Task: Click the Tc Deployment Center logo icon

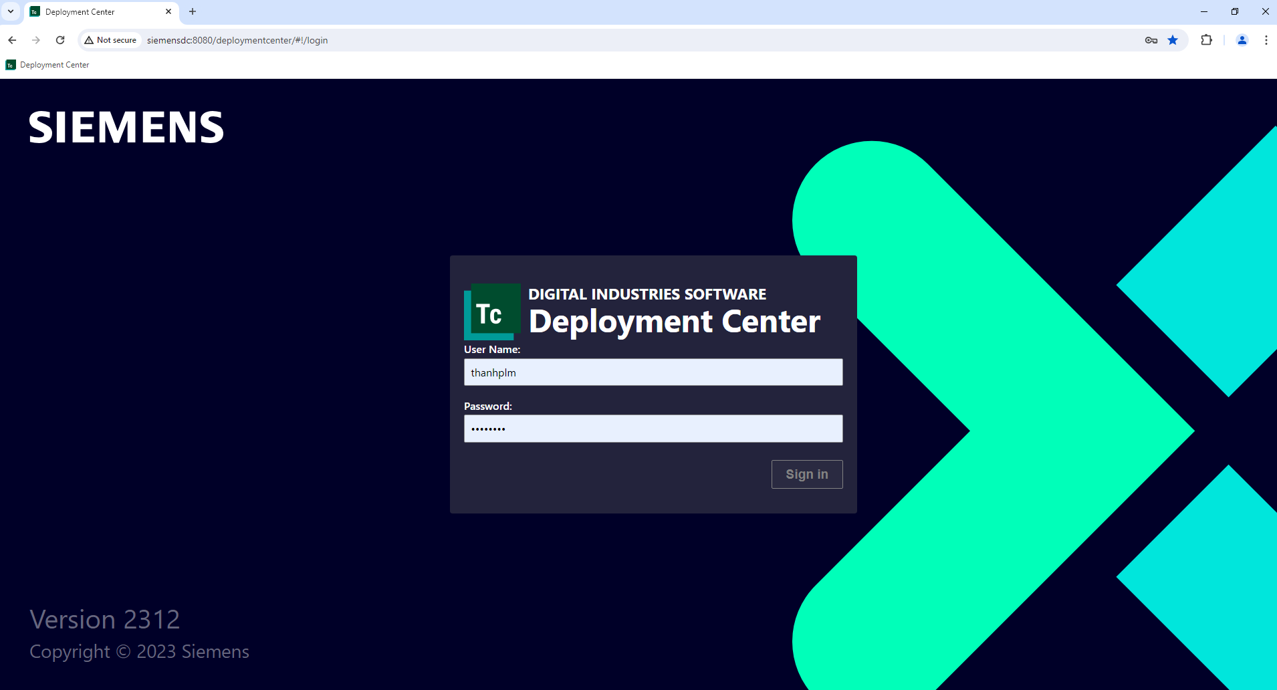Action: click(492, 312)
